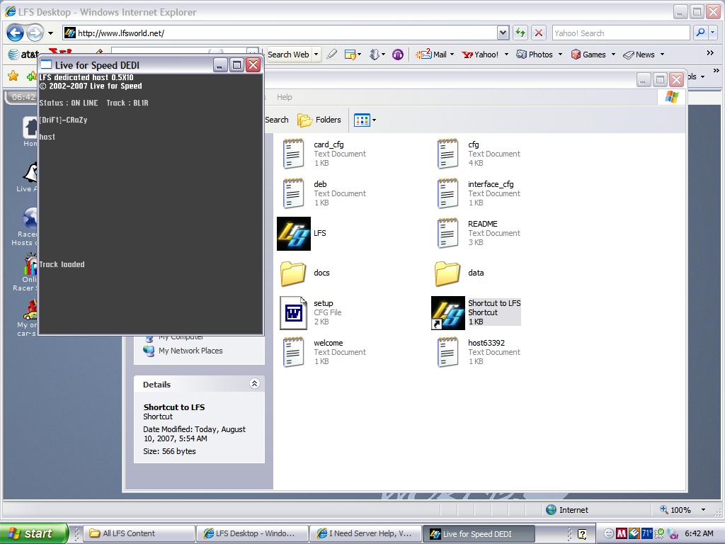
Task: Select the README text document
Action: click(x=479, y=233)
